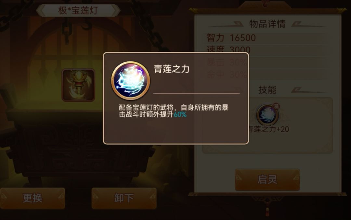Click the 满 badge on skill icon
This screenshot has width=351, height=220.
pos(276,106)
